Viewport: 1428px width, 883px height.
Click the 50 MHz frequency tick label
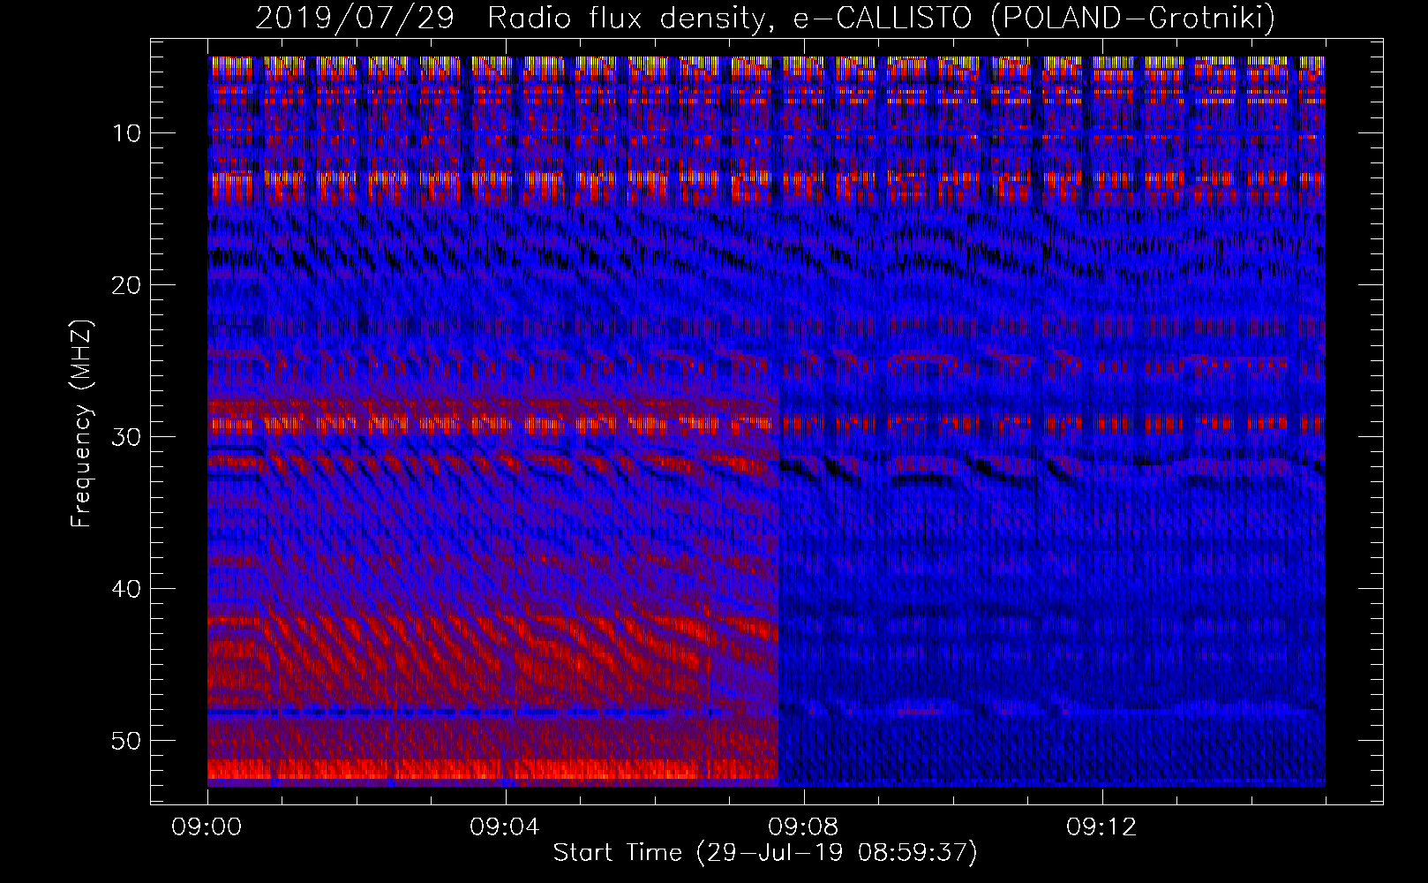click(x=127, y=741)
